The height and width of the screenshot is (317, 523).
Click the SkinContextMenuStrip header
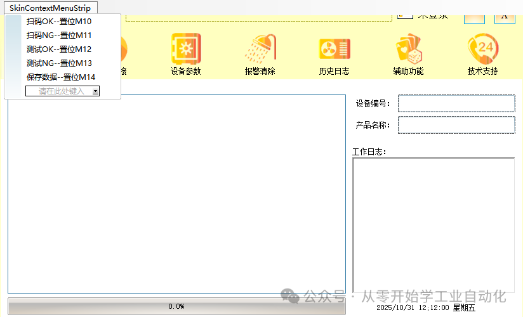(x=51, y=8)
